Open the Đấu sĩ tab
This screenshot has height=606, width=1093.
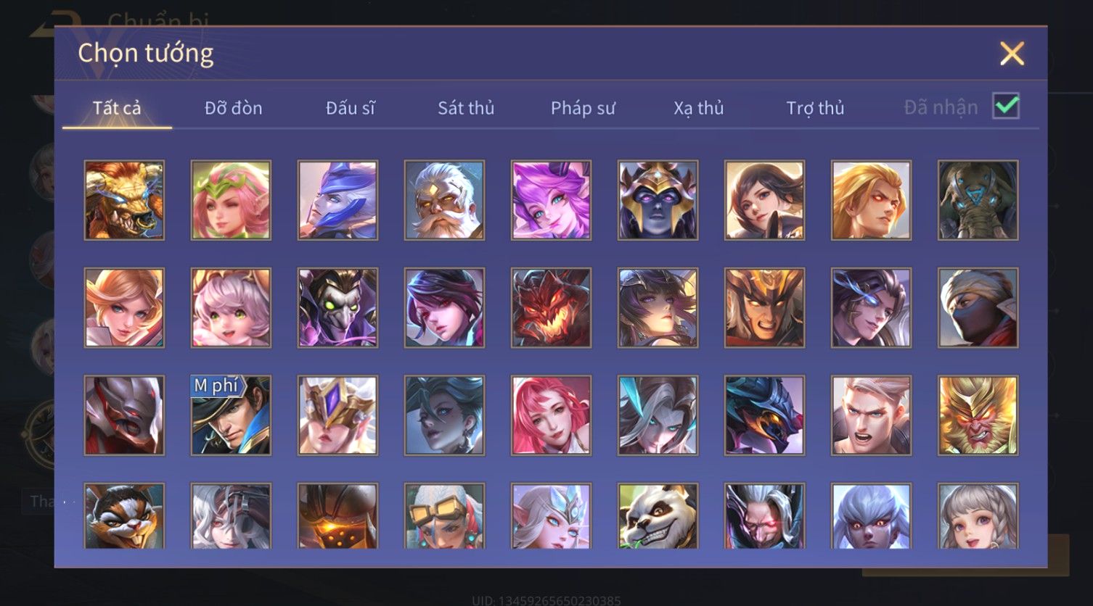coord(350,108)
